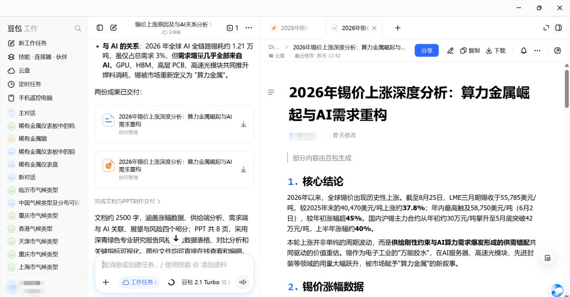Click the heading 2. 锡价涨幅数据
The height and width of the screenshot is (297, 570).
[325, 286]
